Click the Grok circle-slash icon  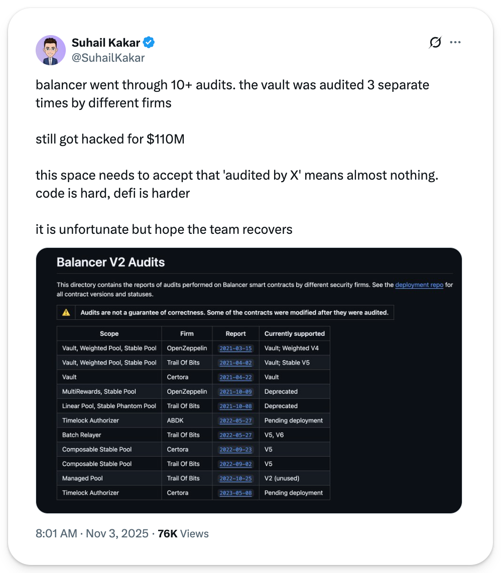(x=435, y=43)
